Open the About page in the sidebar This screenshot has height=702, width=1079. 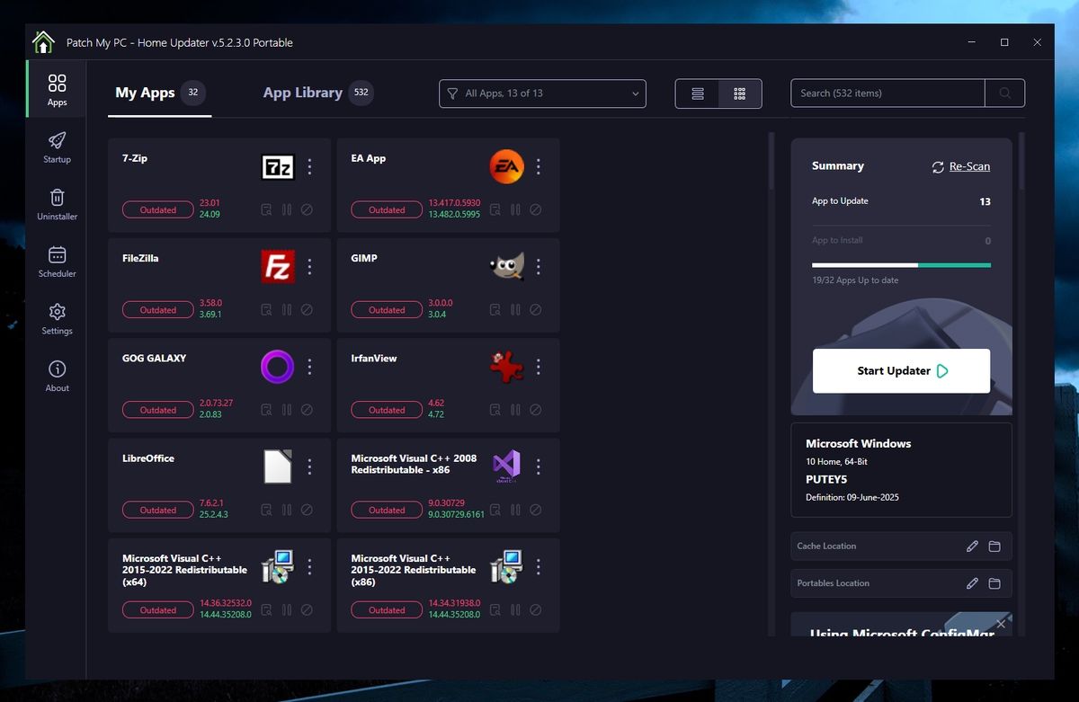tap(57, 376)
